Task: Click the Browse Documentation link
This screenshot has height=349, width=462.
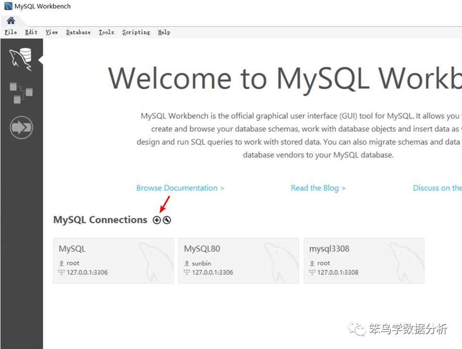Action: point(180,188)
